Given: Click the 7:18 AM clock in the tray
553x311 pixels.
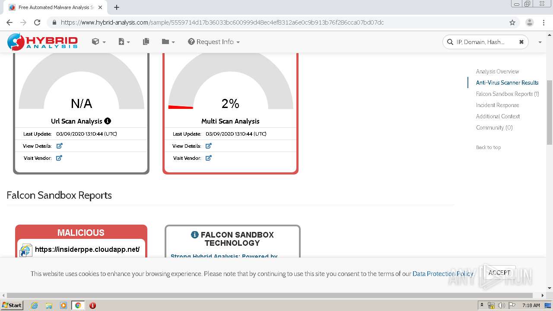Looking at the screenshot, I should (531, 305).
